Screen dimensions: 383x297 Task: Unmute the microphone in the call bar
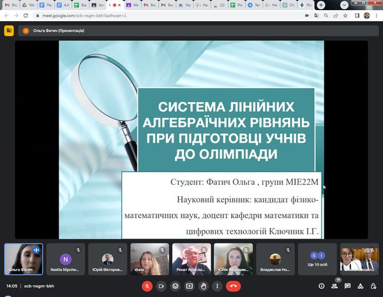click(147, 286)
